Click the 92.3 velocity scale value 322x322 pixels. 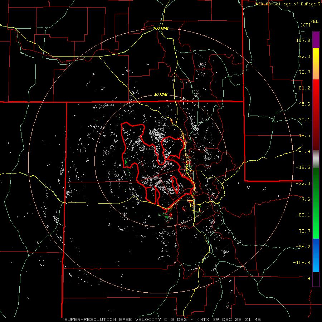coord(304,56)
